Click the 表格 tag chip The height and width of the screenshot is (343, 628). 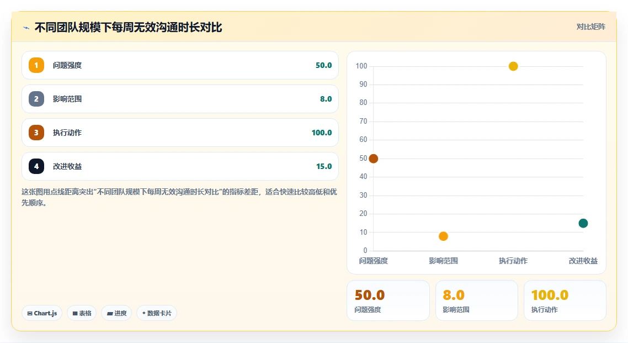pyautogui.click(x=82, y=313)
